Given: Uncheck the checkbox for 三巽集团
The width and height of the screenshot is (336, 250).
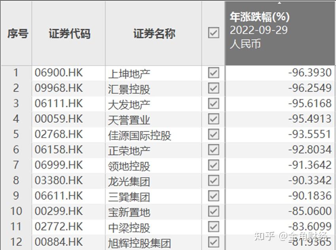Looking at the screenshot, I should [213, 196].
